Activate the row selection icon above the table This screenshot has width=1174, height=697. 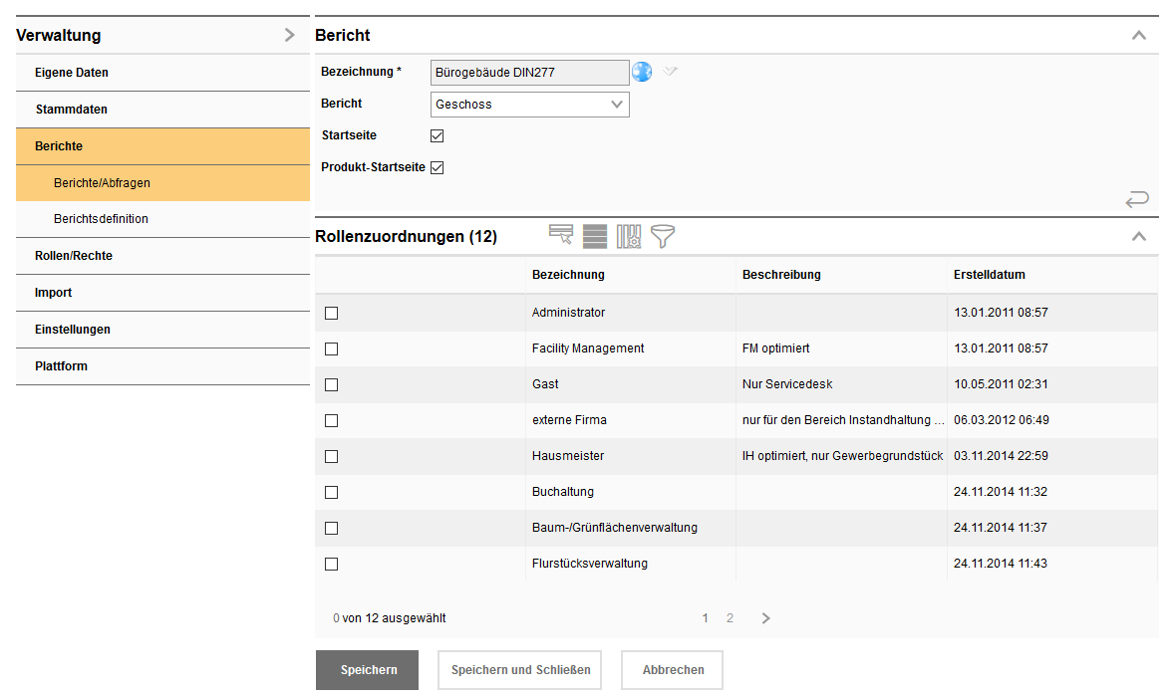561,235
